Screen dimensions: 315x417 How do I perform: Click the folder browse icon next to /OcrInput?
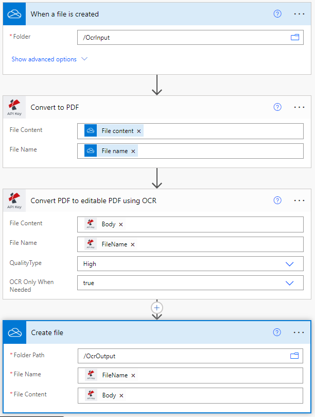coord(294,37)
